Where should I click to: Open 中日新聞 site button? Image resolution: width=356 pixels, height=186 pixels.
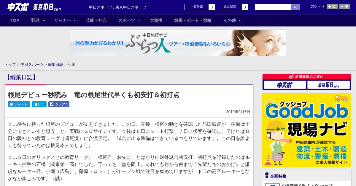coord(197,7)
